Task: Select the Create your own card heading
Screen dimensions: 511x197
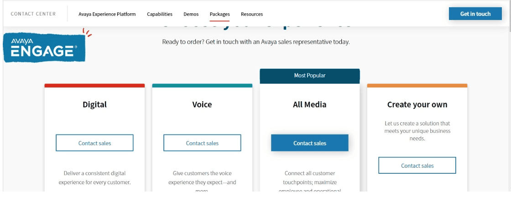Action: pos(417,104)
